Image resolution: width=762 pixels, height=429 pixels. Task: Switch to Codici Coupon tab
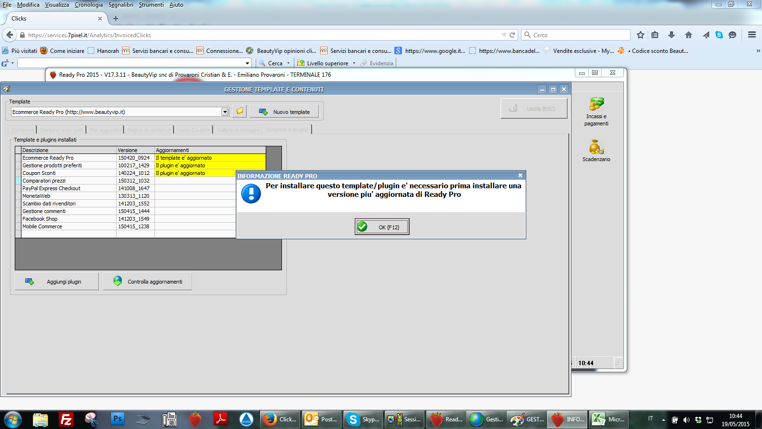click(x=193, y=130)
